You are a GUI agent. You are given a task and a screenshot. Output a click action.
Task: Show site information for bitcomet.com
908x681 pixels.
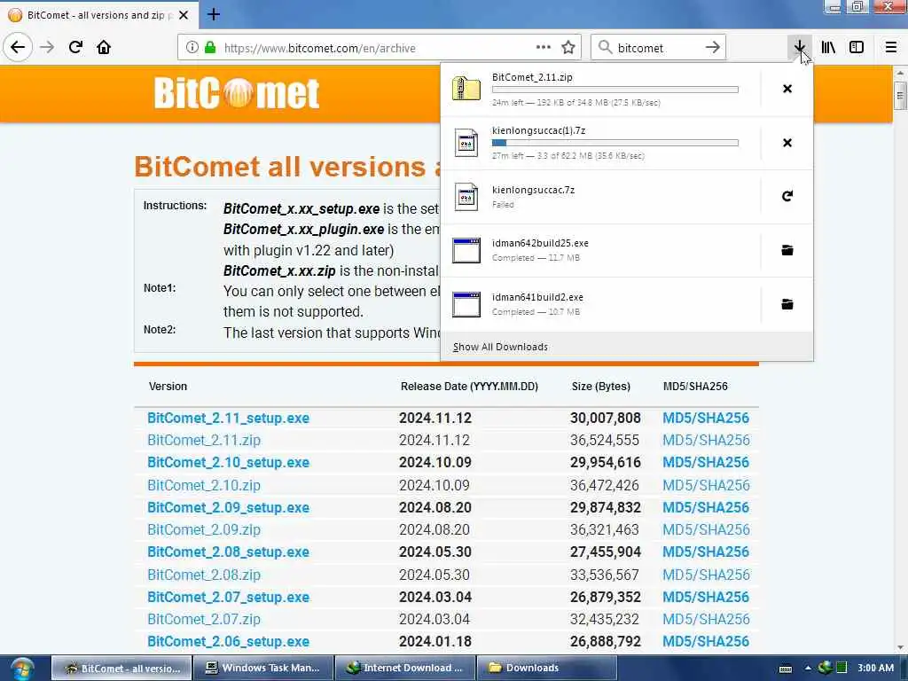192,48
